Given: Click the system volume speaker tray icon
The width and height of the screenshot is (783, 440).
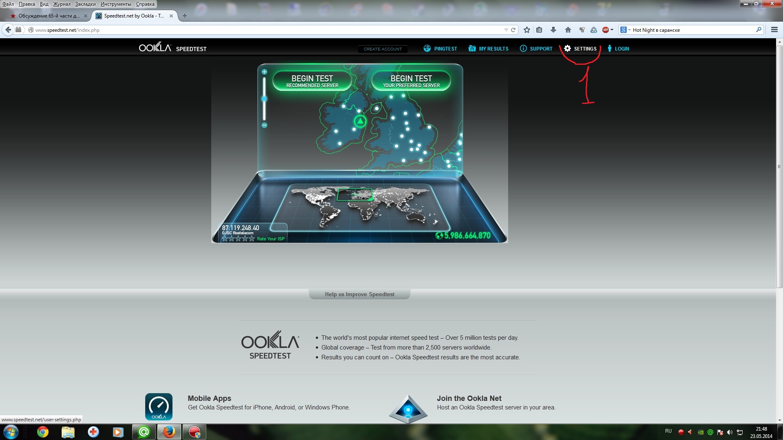Looking at the screenshot, I should coord(730,432).
